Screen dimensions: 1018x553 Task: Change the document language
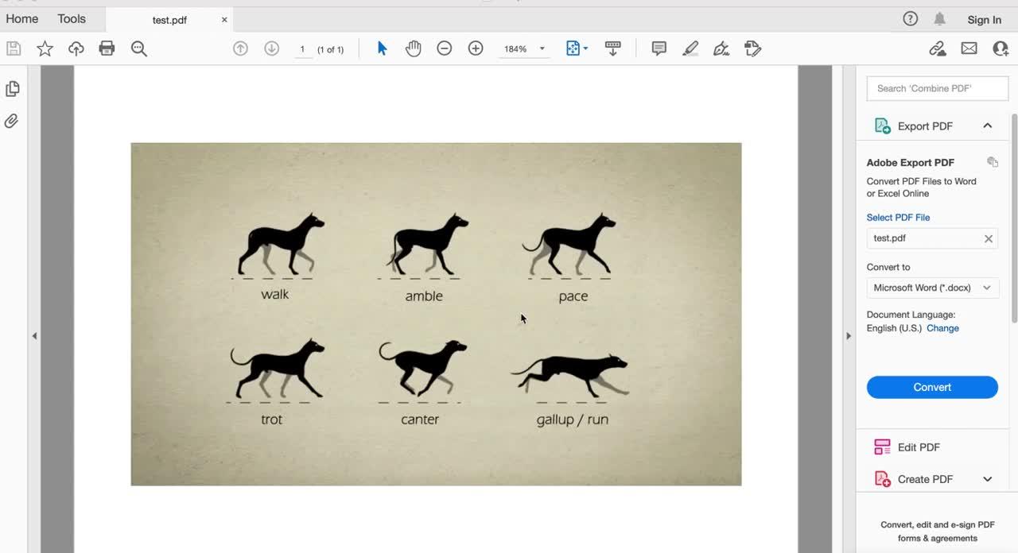coord(942,328)
